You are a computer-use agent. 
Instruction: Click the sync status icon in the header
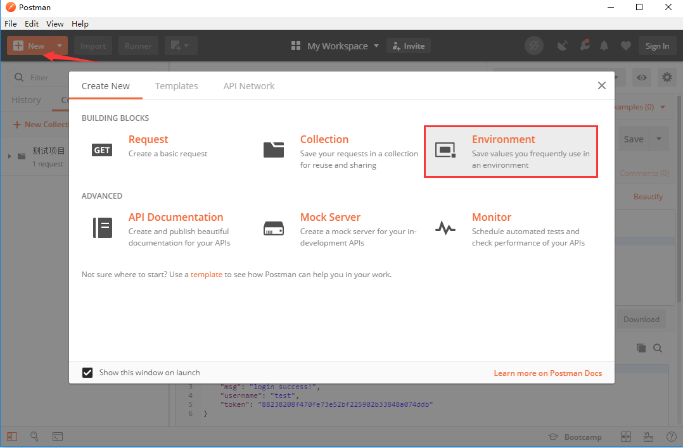click(x=534, y=46)
